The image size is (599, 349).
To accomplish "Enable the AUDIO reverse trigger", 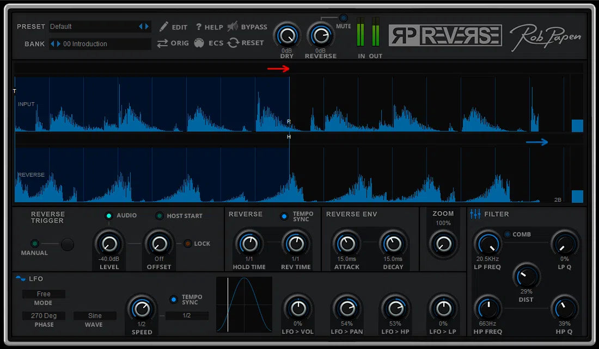I will click(x=109, y=215).
